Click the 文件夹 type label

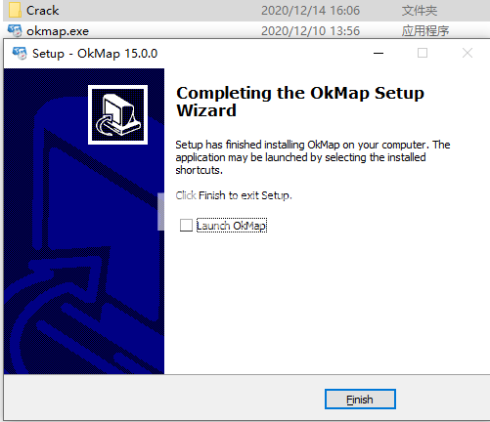point(420,11)
